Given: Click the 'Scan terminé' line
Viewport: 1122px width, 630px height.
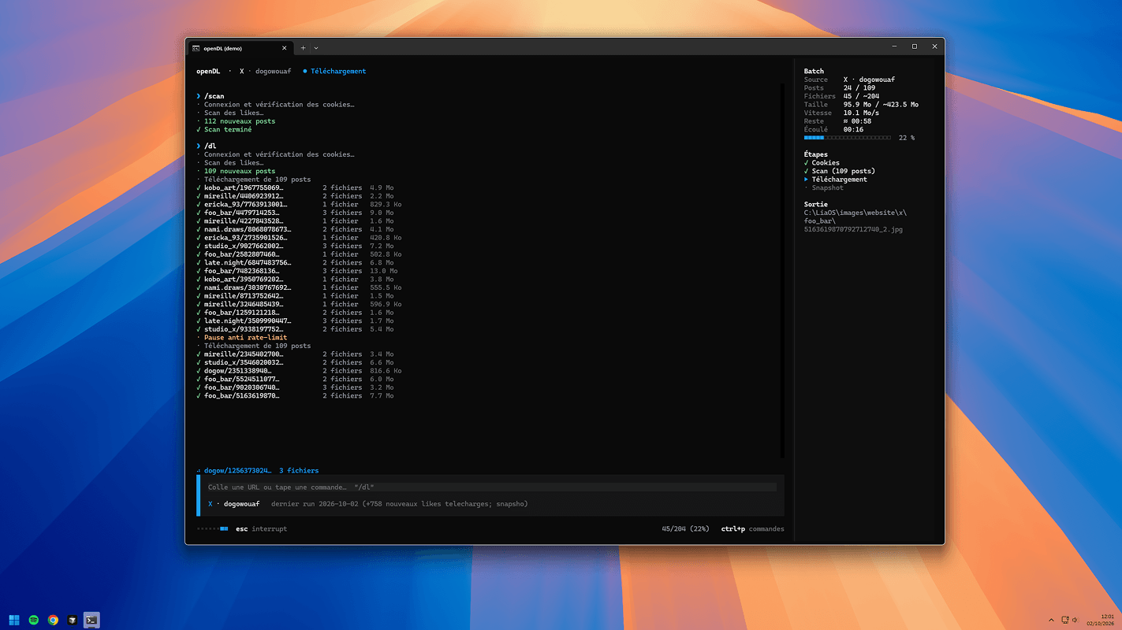Looking at the screenshot, I should point(224,130).
